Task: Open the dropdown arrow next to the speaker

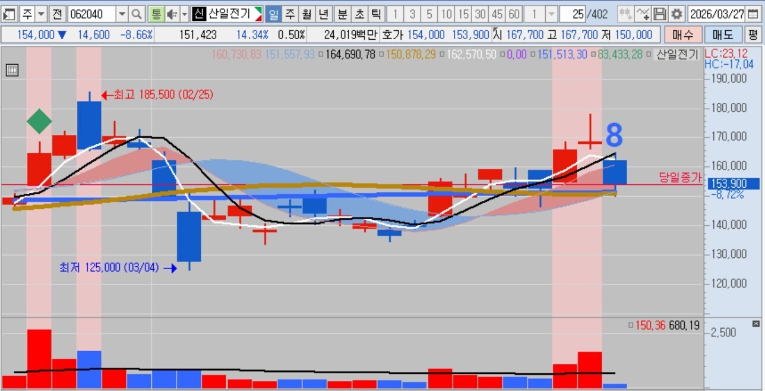Action: (x=184, y=14)
